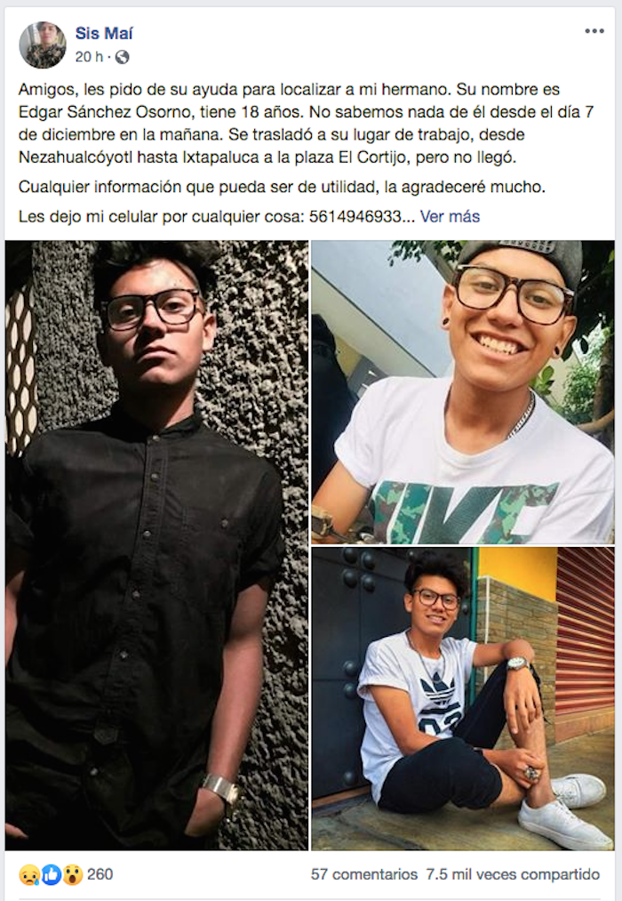
Task: Open the large photo in black shirt
Action: (156, 545)
